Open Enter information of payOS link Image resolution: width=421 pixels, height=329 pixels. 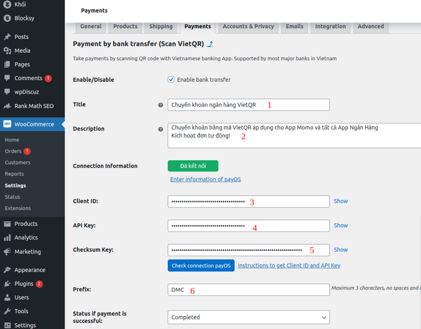pos(205,179)
